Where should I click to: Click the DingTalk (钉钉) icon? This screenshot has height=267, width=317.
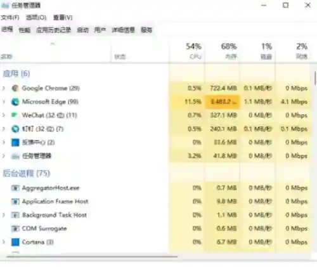(x=15, y=129)
